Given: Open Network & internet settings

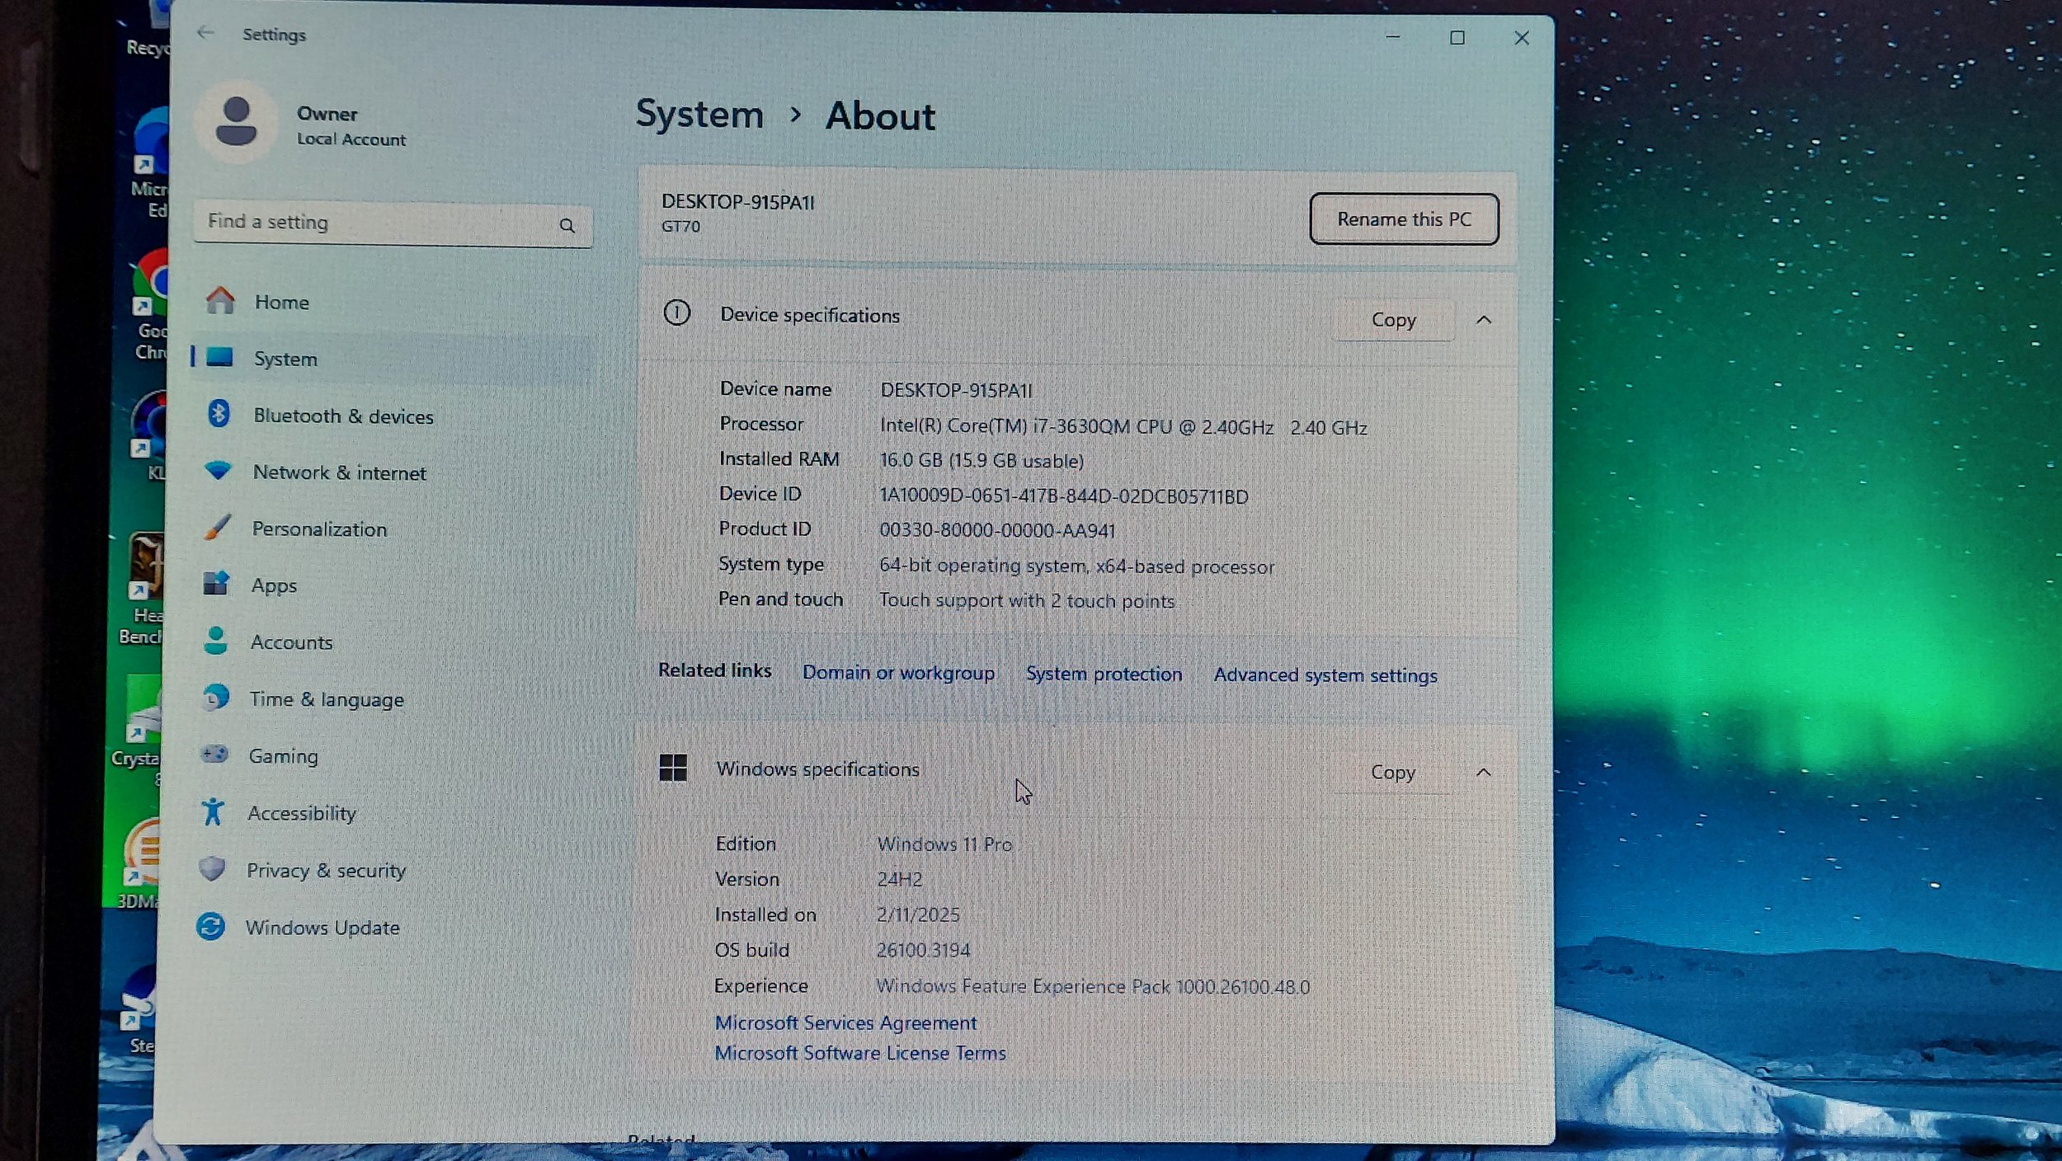Looking at the screenshot, I should click(x=391, y=472).
